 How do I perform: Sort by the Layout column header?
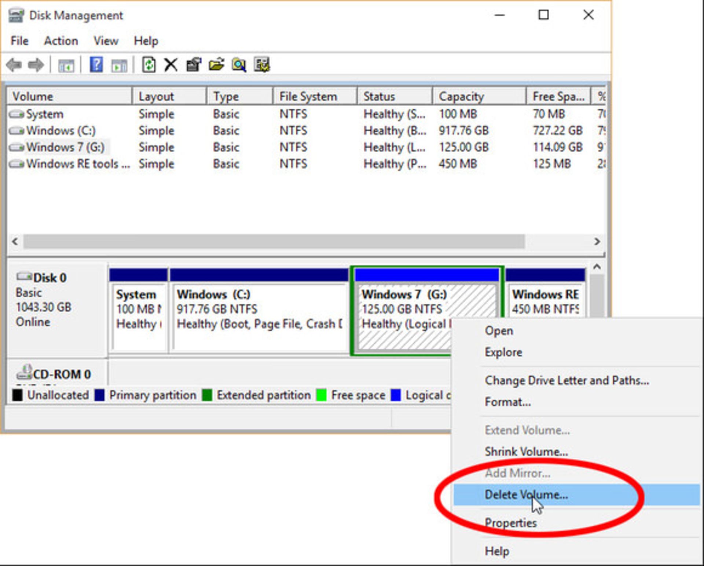(169, 96)
